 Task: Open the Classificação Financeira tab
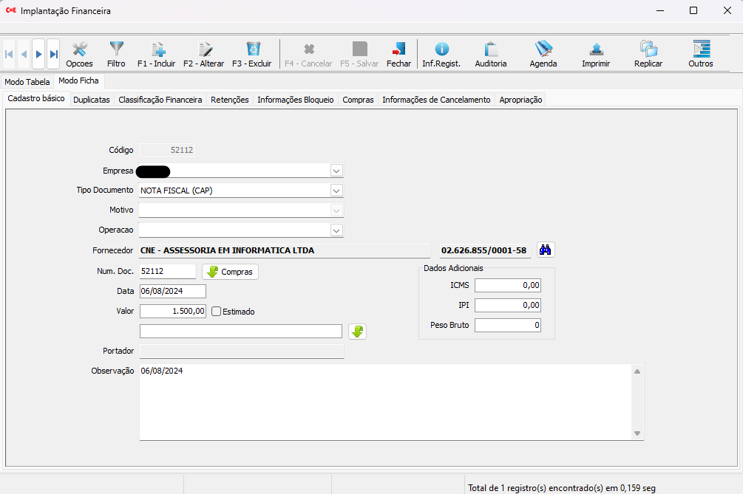coord(160,100)
